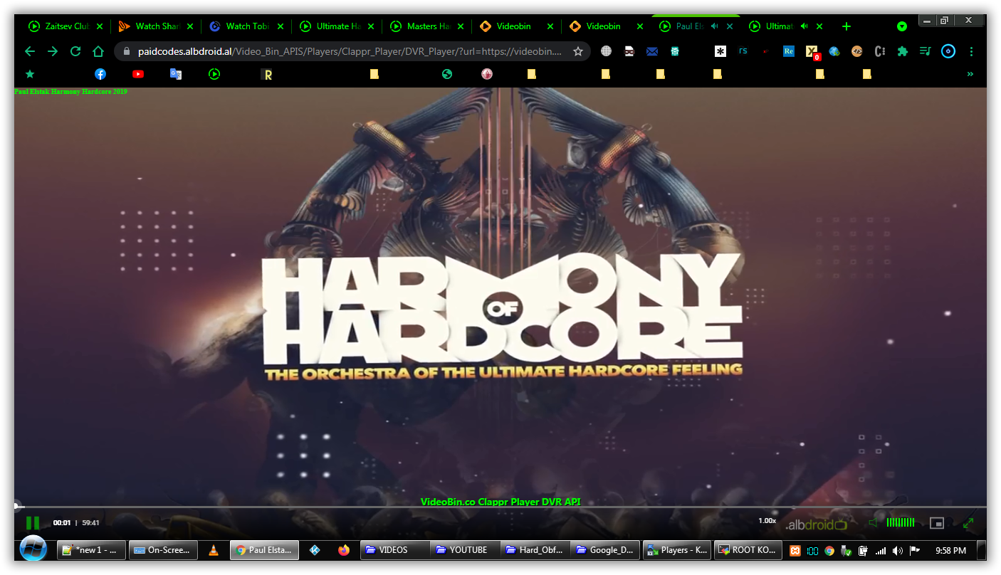
Task: Mute the player with the speaker icon
Action: pyautogui.click(x=873, y=523)
